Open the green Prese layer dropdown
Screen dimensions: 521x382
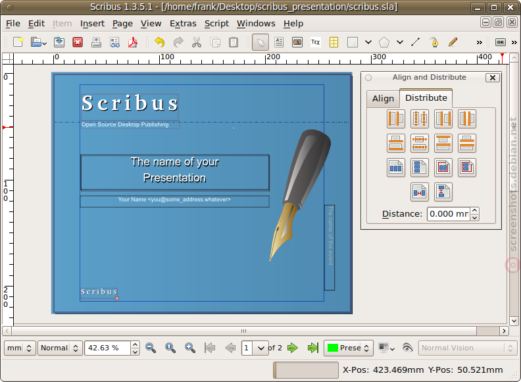349,348
